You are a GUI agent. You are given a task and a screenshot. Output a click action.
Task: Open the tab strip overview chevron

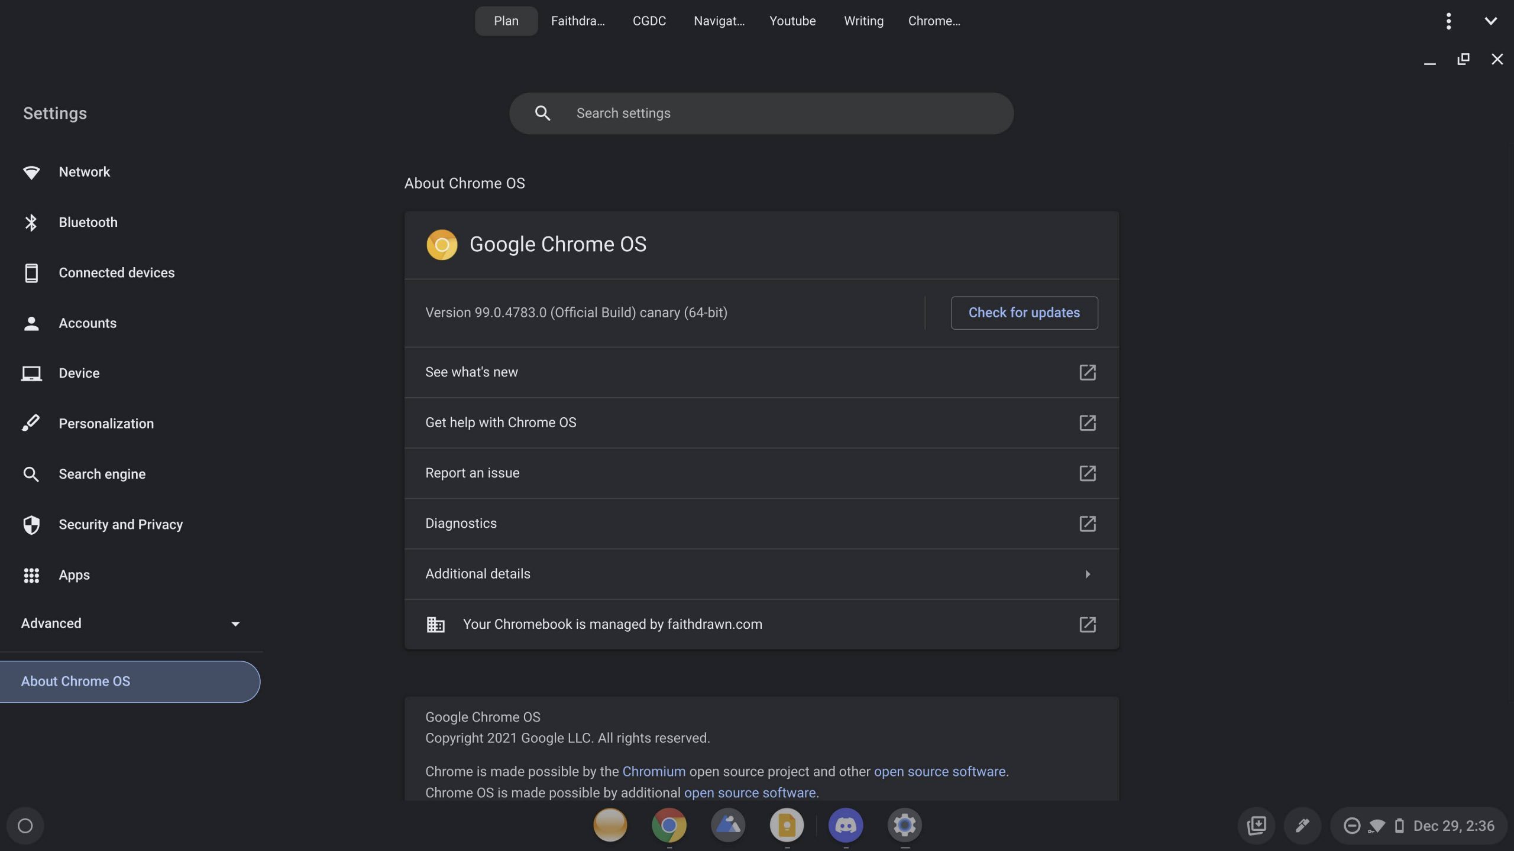pos(1491,21)
